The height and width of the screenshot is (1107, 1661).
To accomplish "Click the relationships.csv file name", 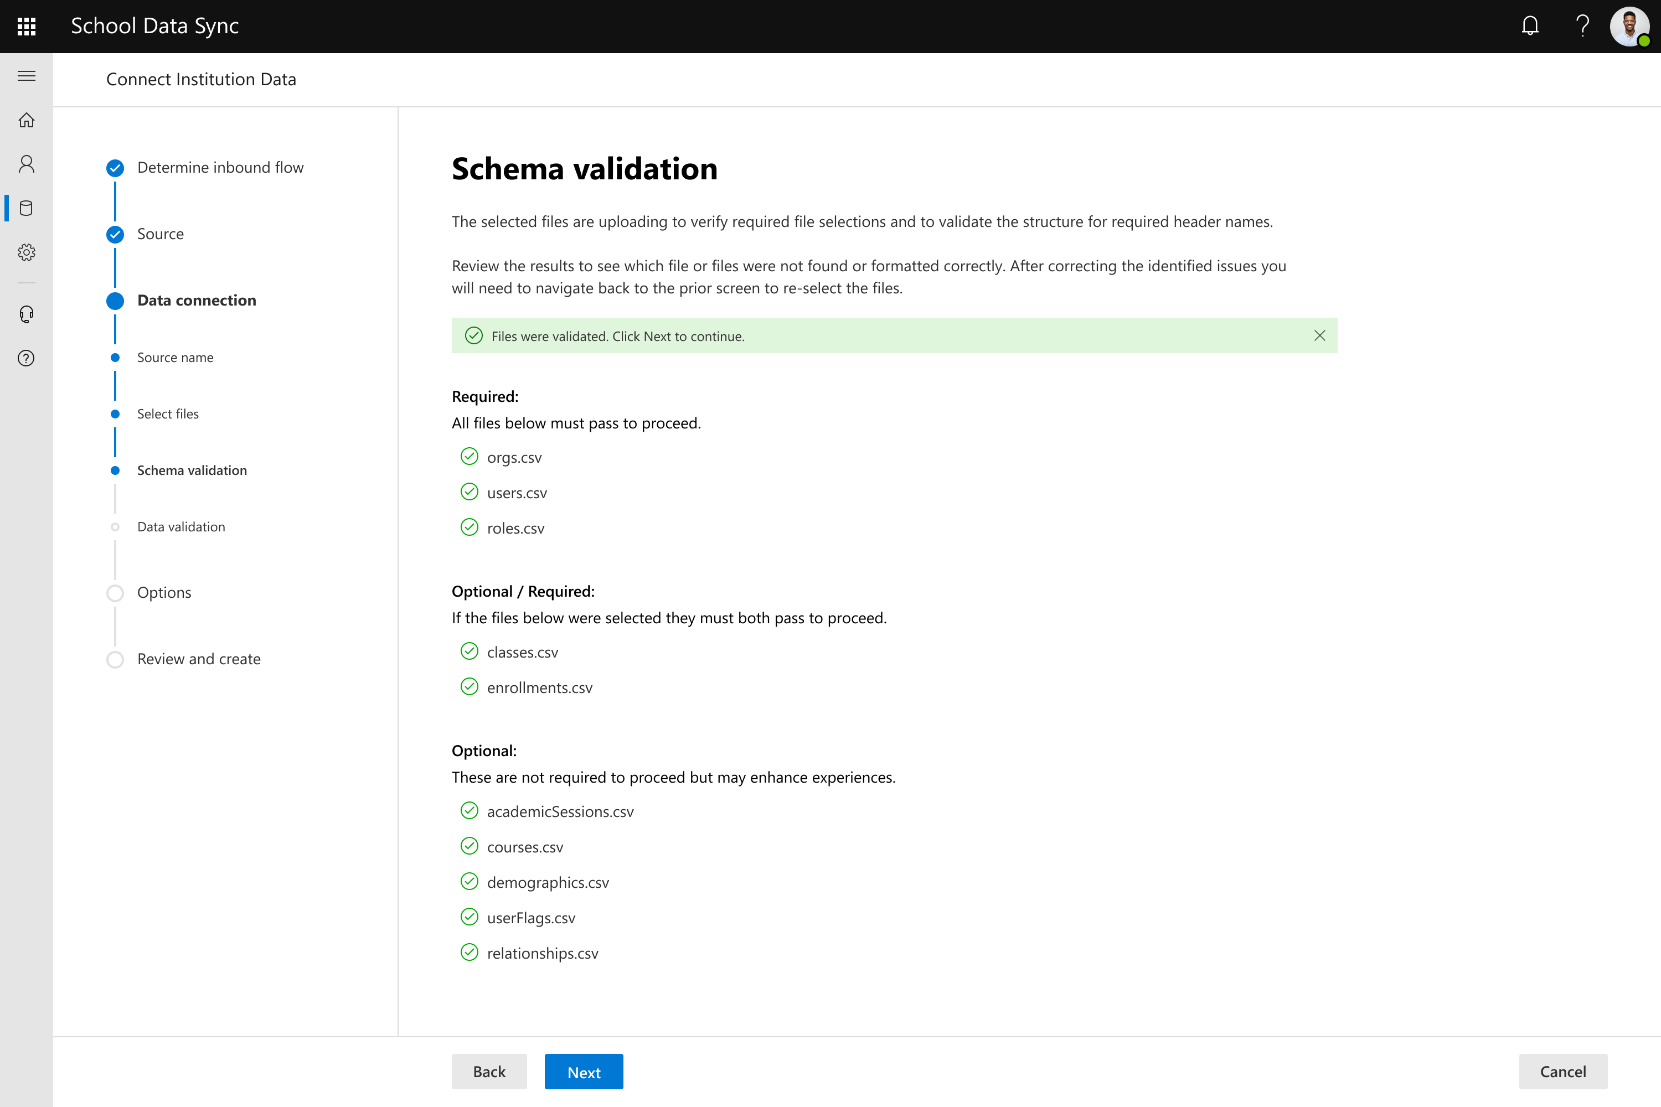I will pyautogui.click(x=543, y=953).
